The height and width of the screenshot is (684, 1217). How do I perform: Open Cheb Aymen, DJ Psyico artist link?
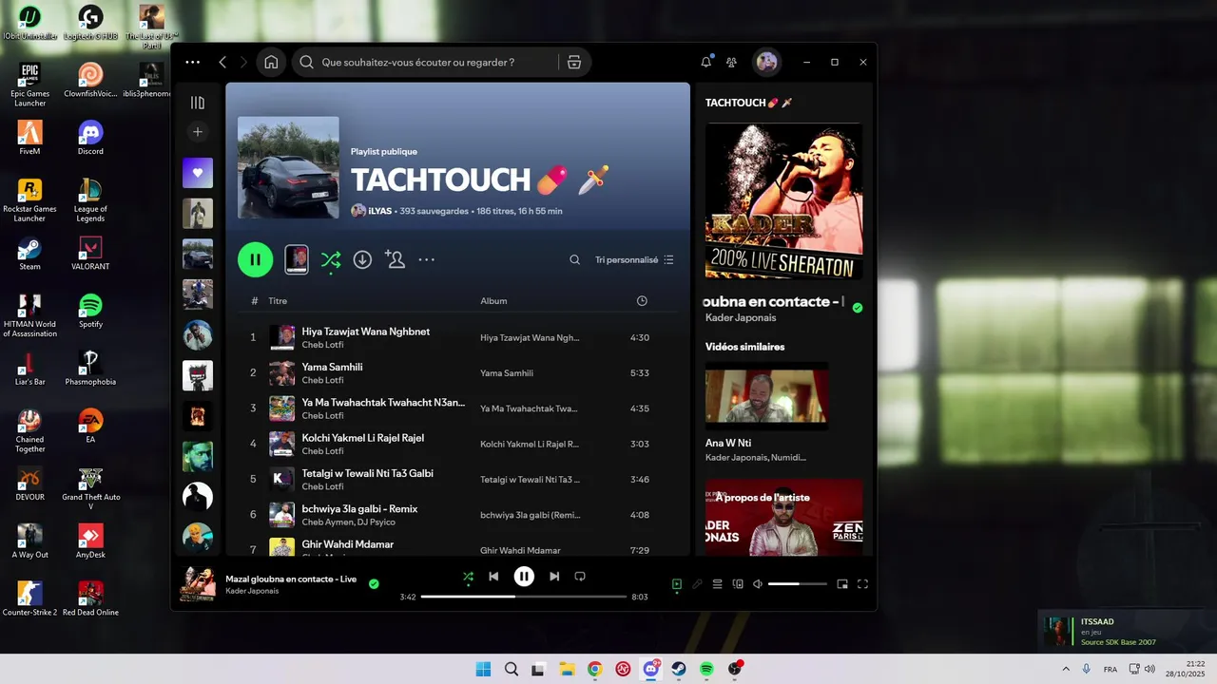click(x=348, y=522)
